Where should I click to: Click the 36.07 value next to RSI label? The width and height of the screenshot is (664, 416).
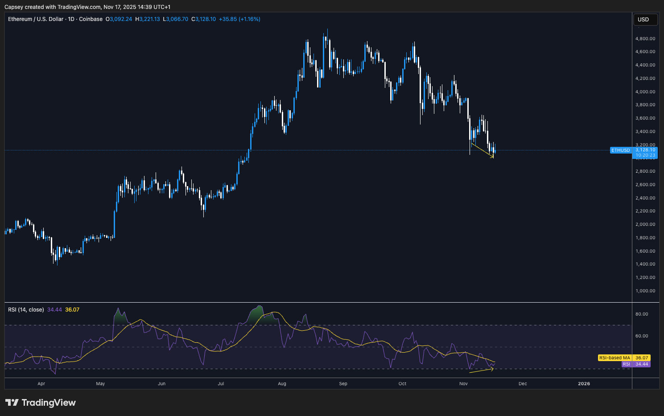click(x=72, y=309)
